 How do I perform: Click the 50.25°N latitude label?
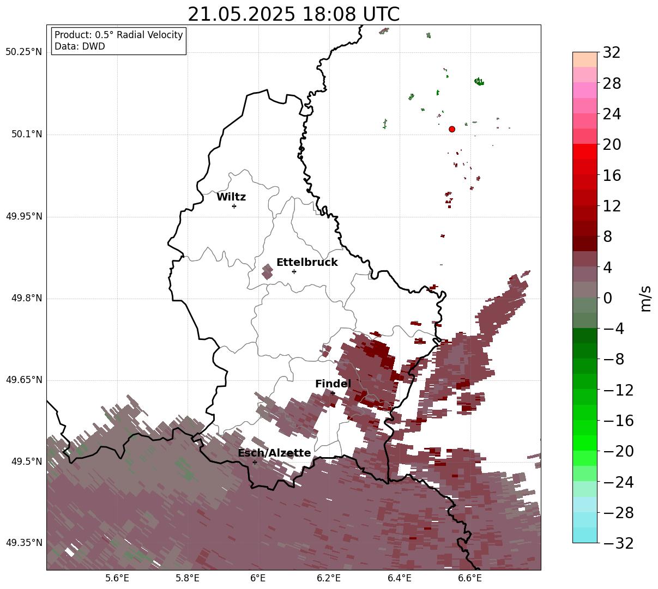[x=23, y=52]
